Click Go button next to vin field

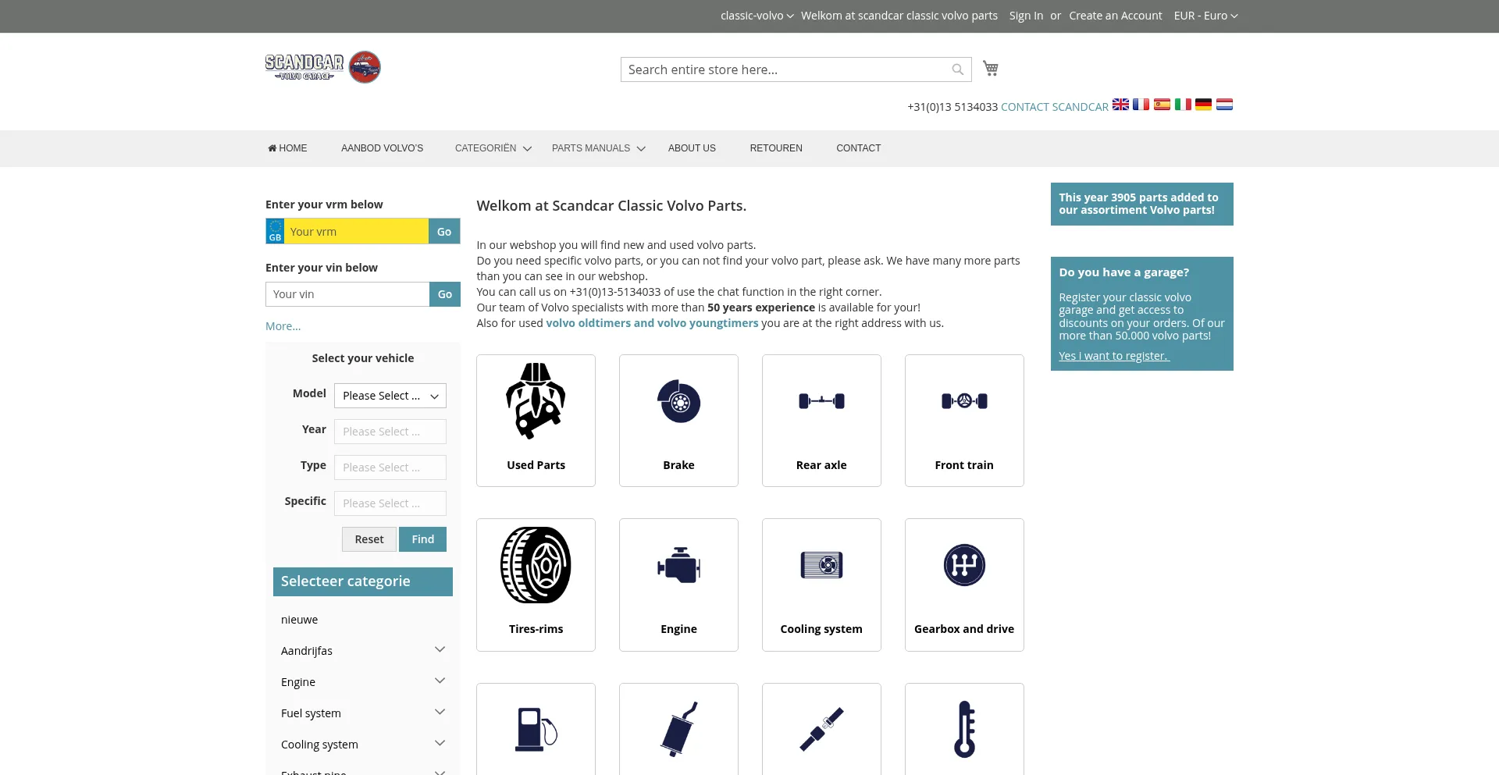pos(445,294)
